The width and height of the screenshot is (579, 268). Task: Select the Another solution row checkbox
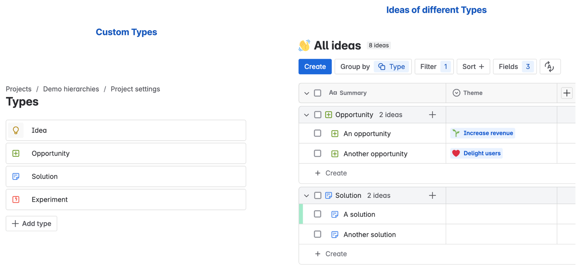318,234
